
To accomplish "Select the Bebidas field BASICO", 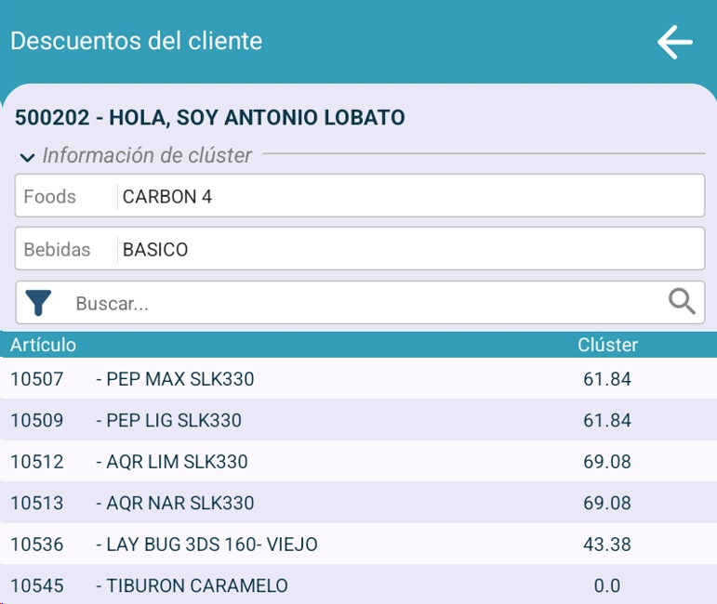I will pyautogui.click(x=409, y=249).
